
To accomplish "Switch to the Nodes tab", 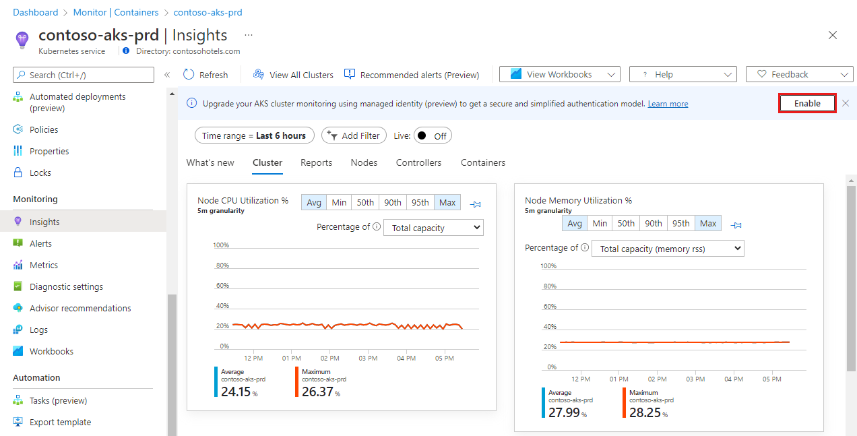I will coord(364,162).
